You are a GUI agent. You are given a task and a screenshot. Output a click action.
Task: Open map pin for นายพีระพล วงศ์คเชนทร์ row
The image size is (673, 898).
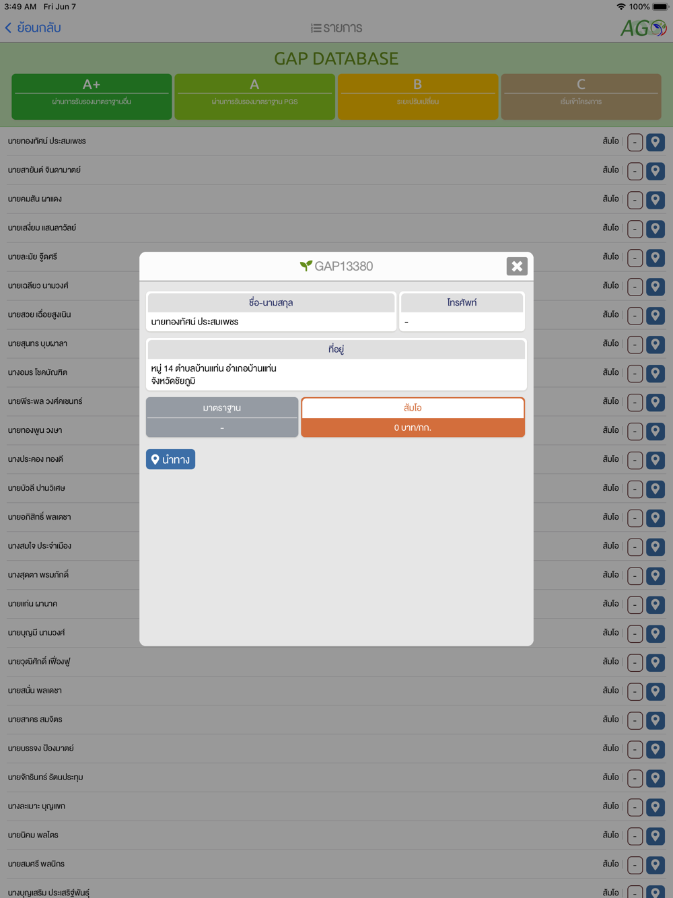click(656, 403)
